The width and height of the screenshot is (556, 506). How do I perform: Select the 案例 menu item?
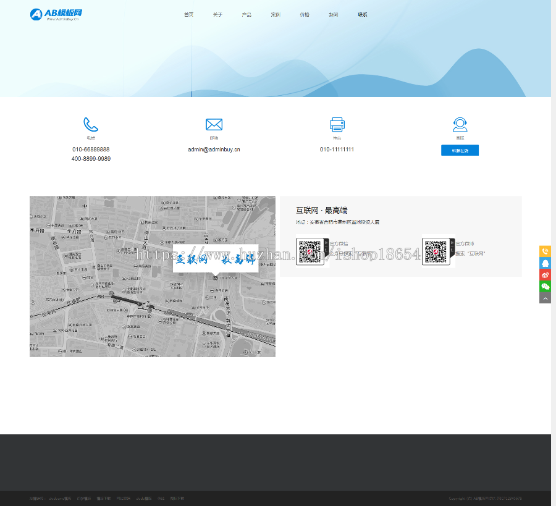[276, 15]
